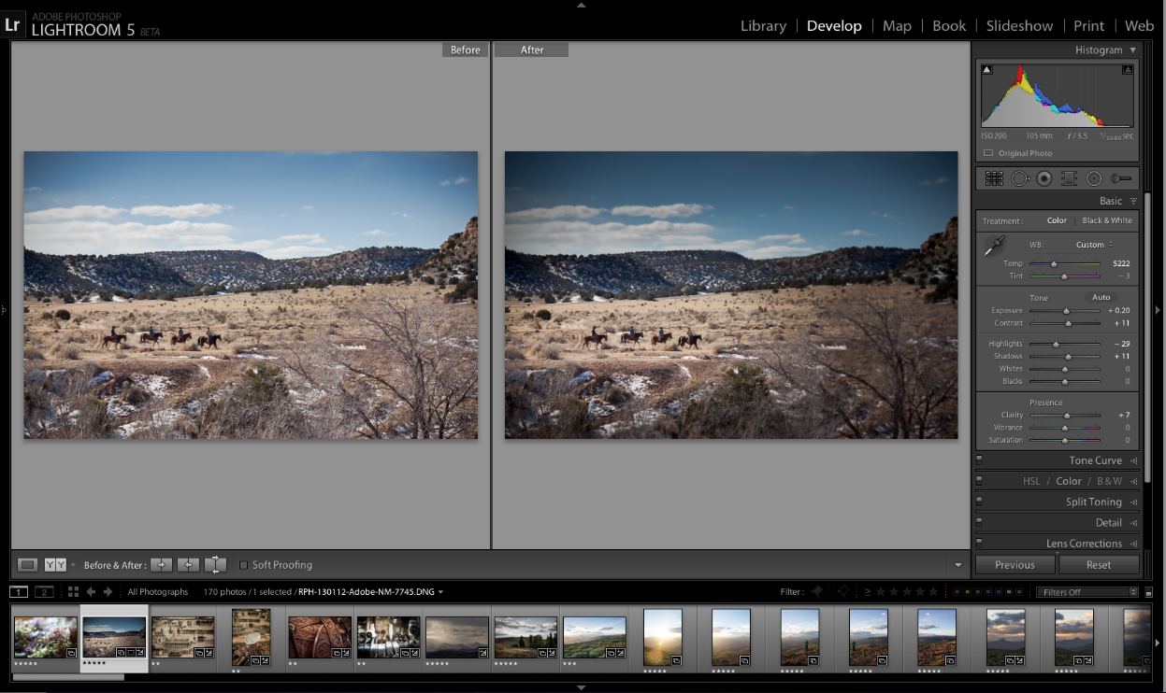Expand the Detail panel

click(1133, 523)
